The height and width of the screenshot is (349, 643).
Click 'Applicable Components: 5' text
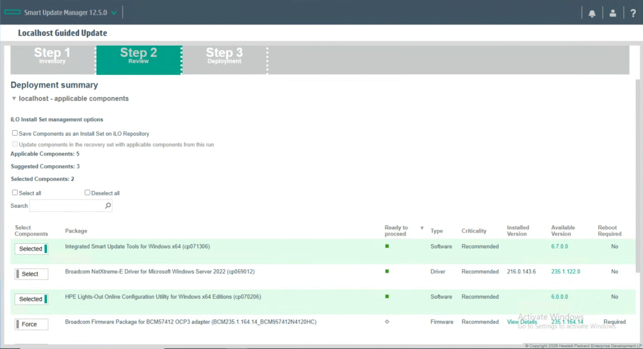[x=45, y=154]
